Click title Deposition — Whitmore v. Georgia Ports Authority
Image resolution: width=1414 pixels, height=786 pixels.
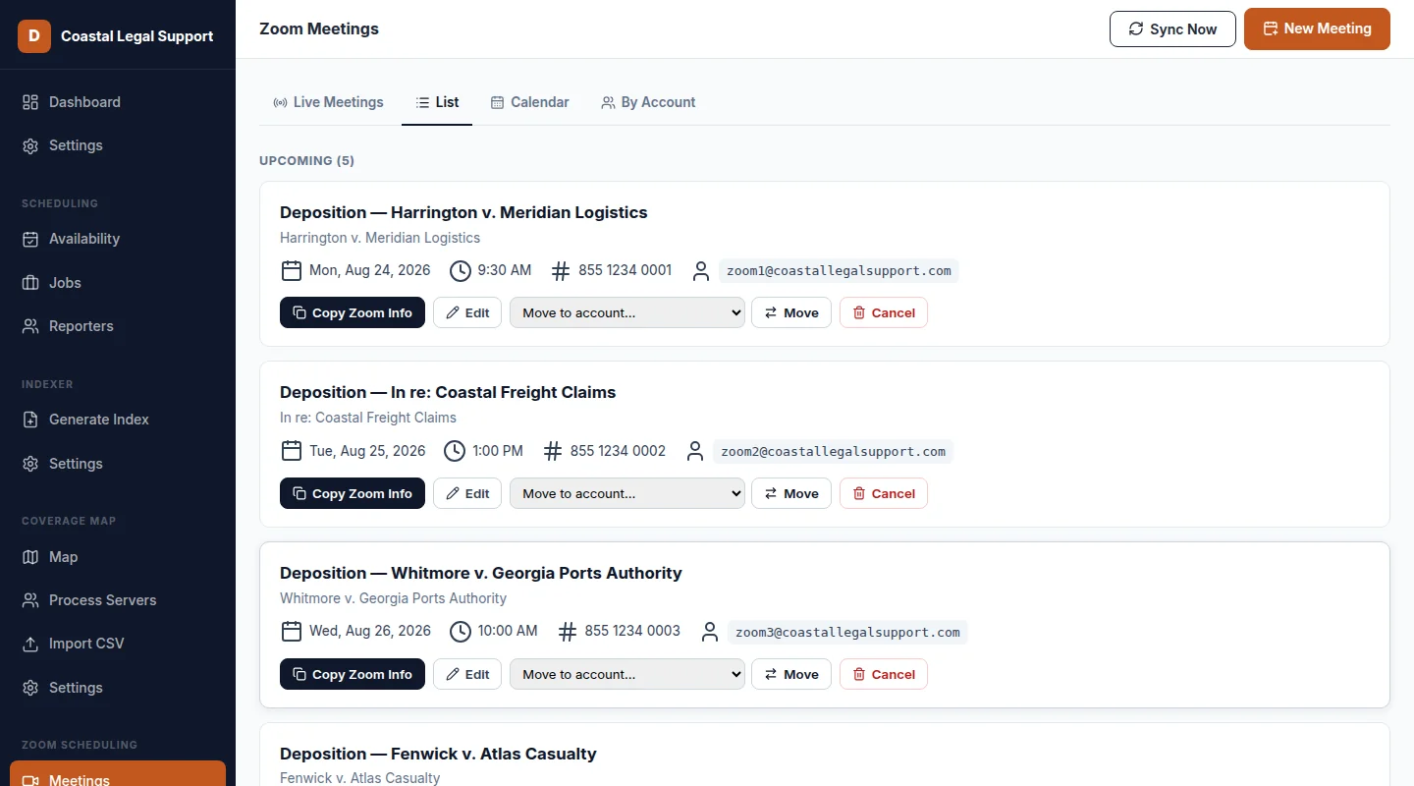481,573
